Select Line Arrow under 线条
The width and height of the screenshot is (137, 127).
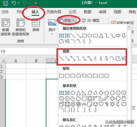[x=67, y=58]
